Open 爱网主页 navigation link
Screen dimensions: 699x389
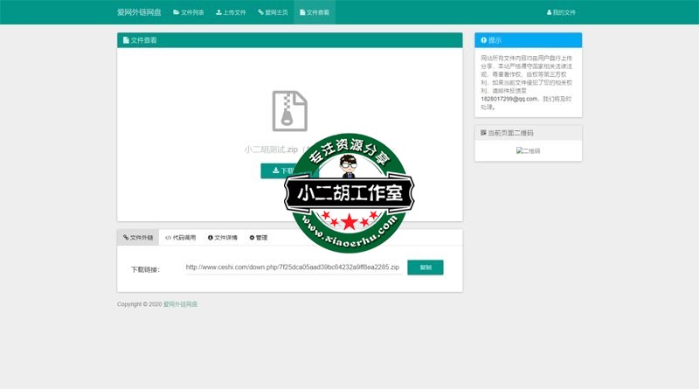tap(273, 12)
